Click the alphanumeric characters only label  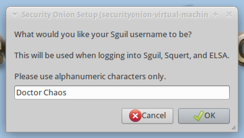pyautogui.click(x=90, y=76)
